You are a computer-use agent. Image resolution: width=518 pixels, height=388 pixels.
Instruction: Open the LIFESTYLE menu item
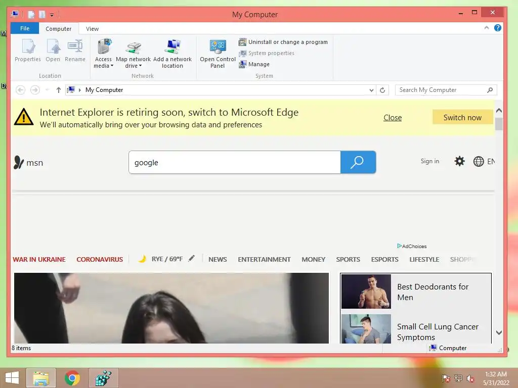click(x=424, y=259)
